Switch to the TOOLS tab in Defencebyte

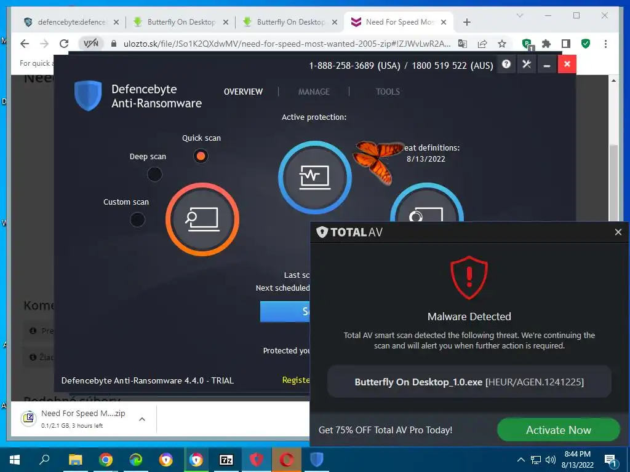point(388,92)
